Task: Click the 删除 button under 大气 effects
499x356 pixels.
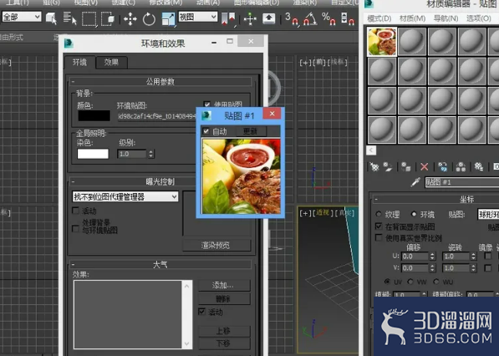Action: click(x=224, y=298)
